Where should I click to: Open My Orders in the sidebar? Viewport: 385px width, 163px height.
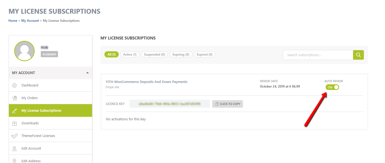coord(50,98)
